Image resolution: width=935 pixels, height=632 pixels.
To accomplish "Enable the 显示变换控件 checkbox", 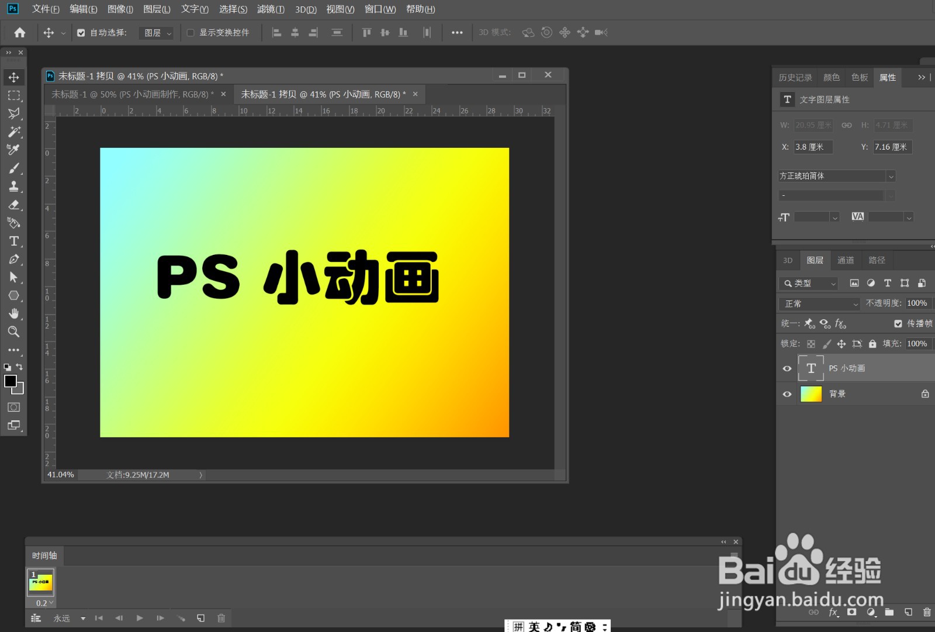I will (x=190, y=33).
